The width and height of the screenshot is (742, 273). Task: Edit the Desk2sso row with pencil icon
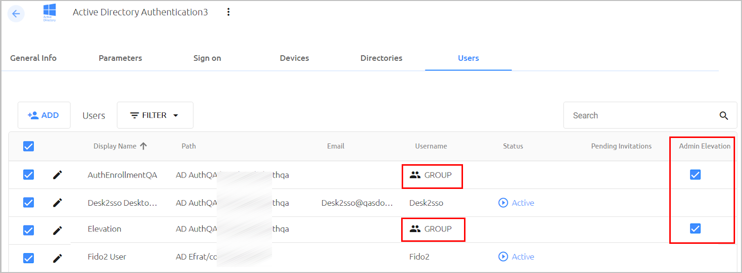[x=58, y=203]
